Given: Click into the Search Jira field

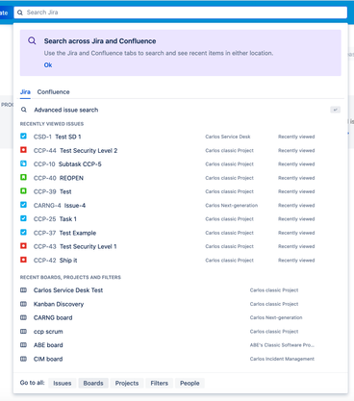Looking at the screenshot, I should point(181,13).
